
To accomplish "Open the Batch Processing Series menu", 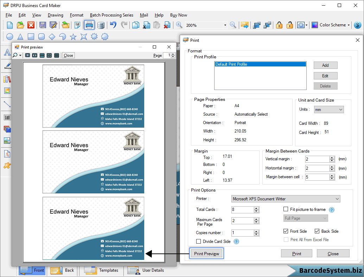I will coord(111,15).
